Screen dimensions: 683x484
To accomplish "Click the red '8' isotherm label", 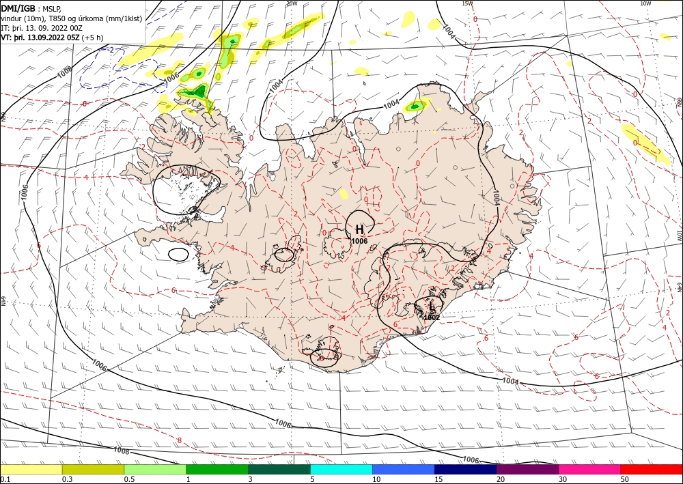I will (180, 440).
